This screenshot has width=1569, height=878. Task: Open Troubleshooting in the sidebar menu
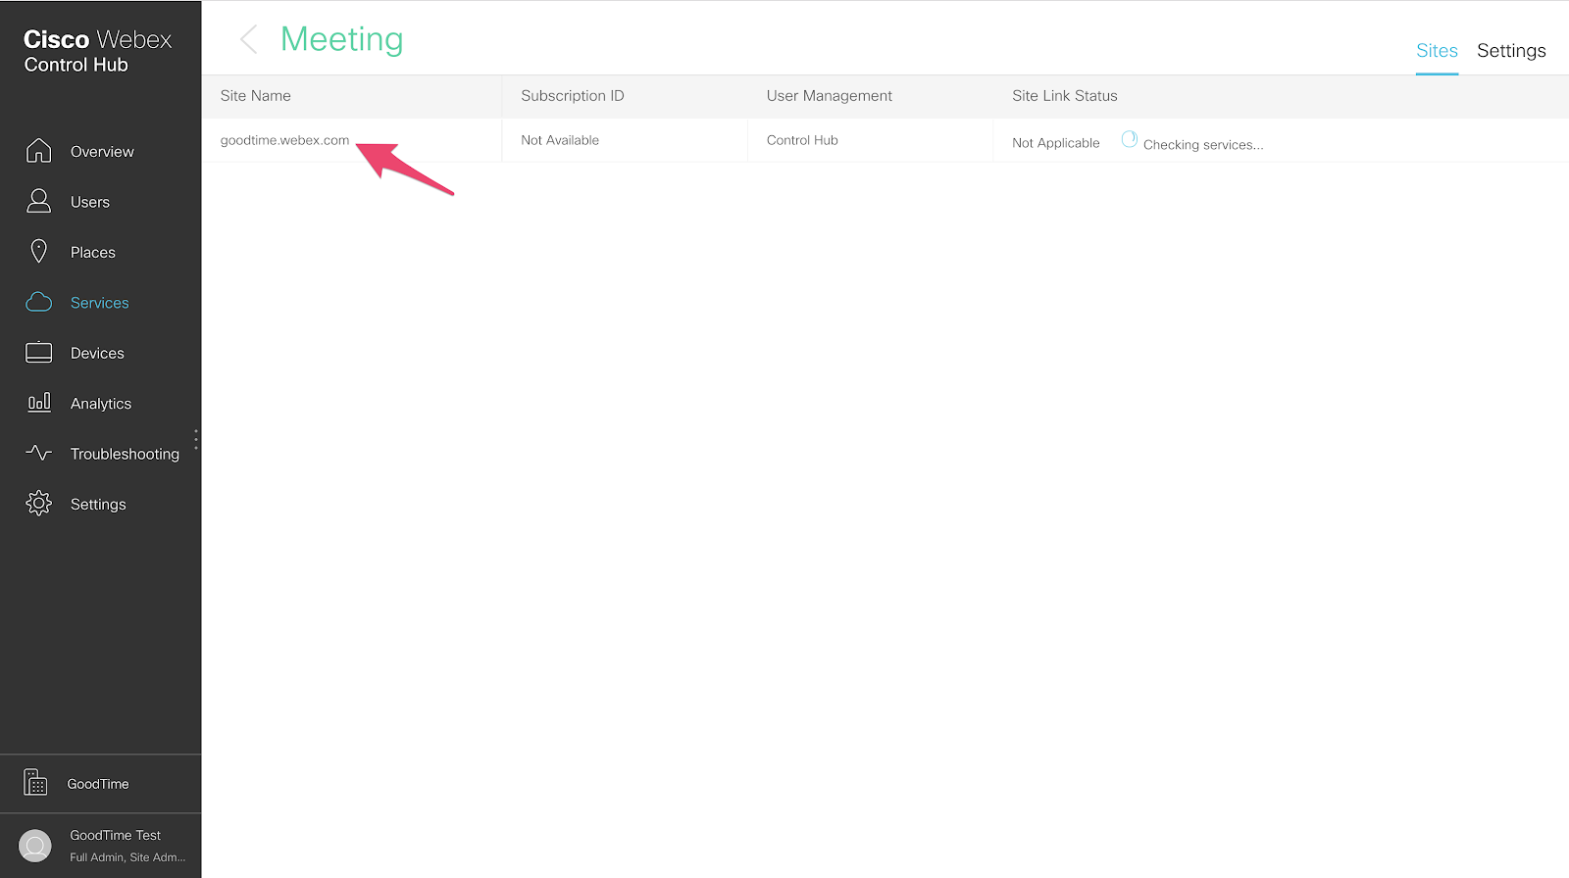coord(125,454)
